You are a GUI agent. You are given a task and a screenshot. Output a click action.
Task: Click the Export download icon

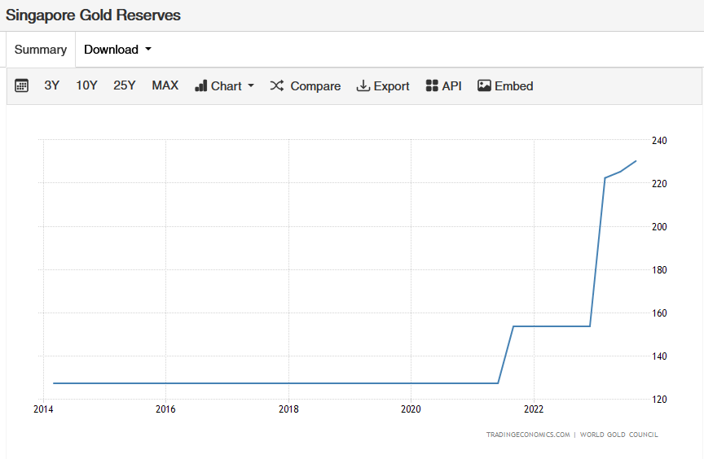tap(363, 85)
